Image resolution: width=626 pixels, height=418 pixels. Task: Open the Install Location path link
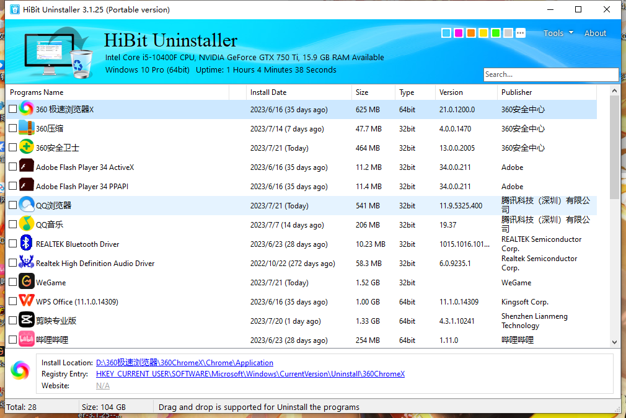[185, 362]
